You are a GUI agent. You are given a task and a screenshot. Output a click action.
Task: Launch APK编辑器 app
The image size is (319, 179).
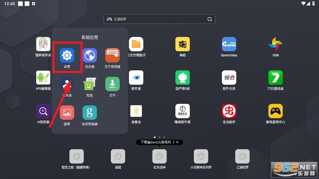[x=43, y=78]
